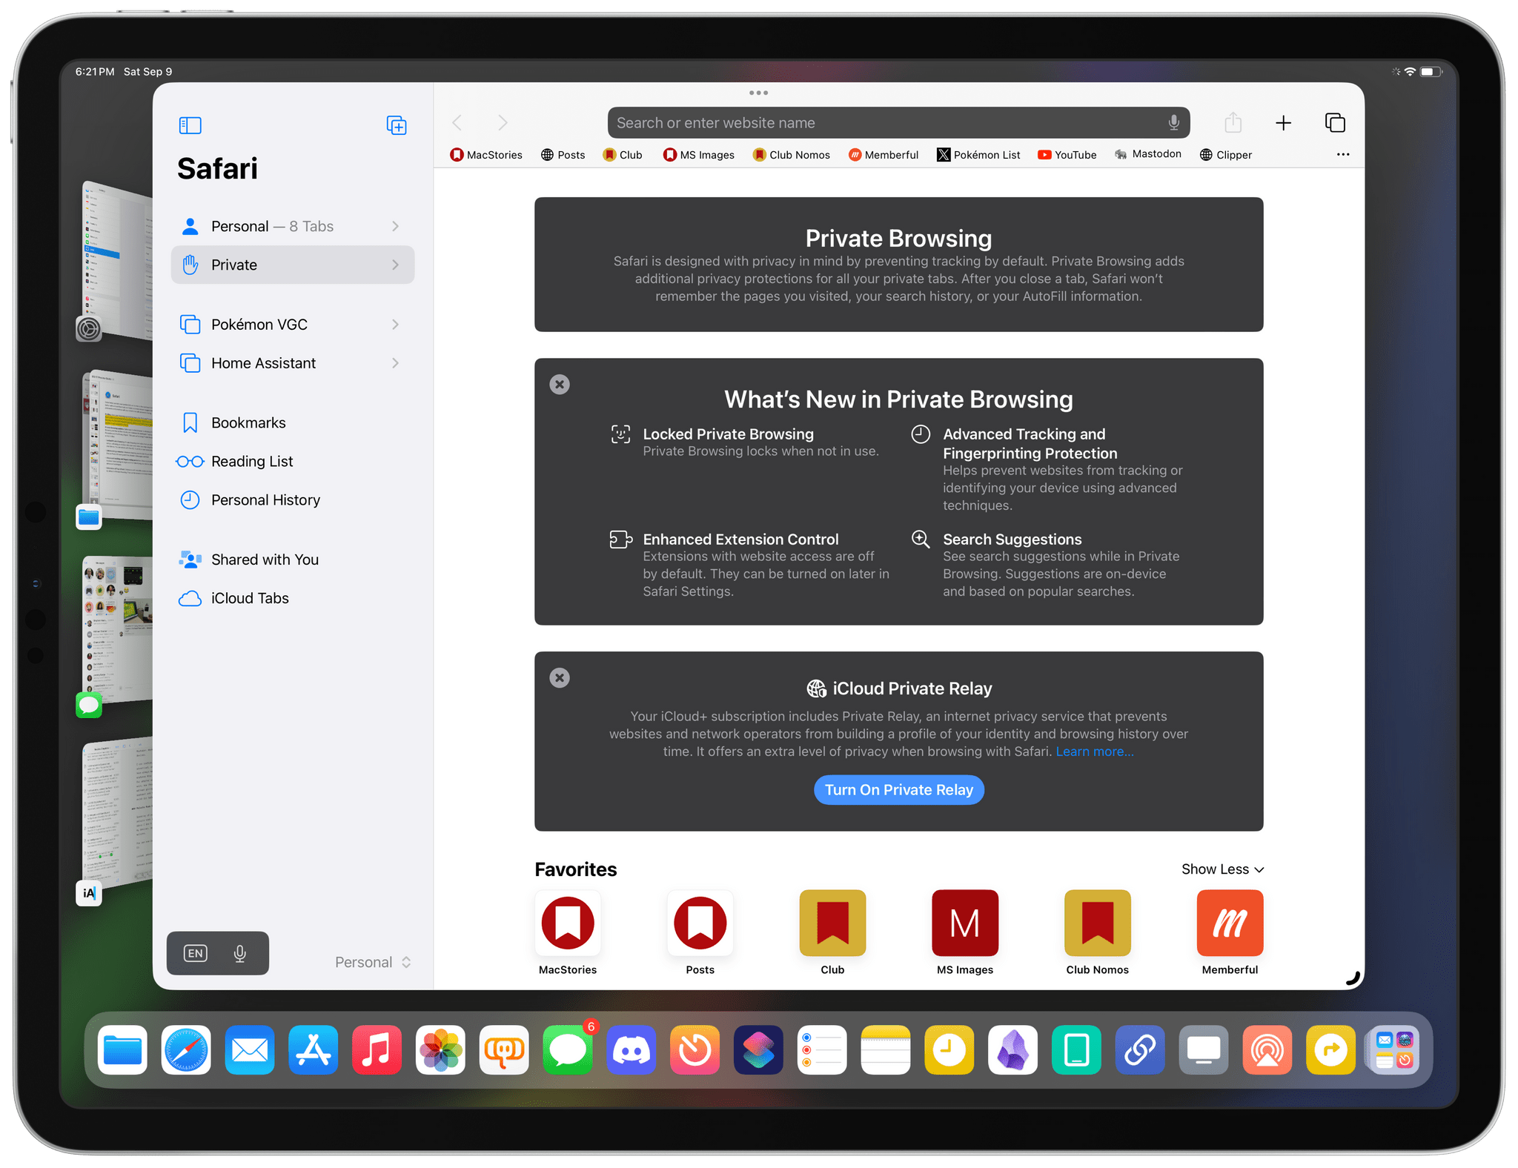Open the YouTube bookmark in favorites bar

[1067, 154]
